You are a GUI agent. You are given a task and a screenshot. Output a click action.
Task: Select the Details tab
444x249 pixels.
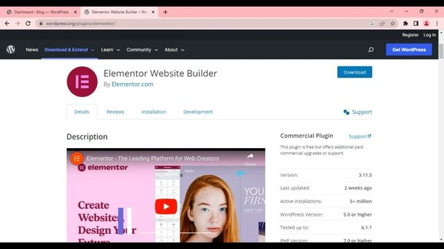[82, 112]
